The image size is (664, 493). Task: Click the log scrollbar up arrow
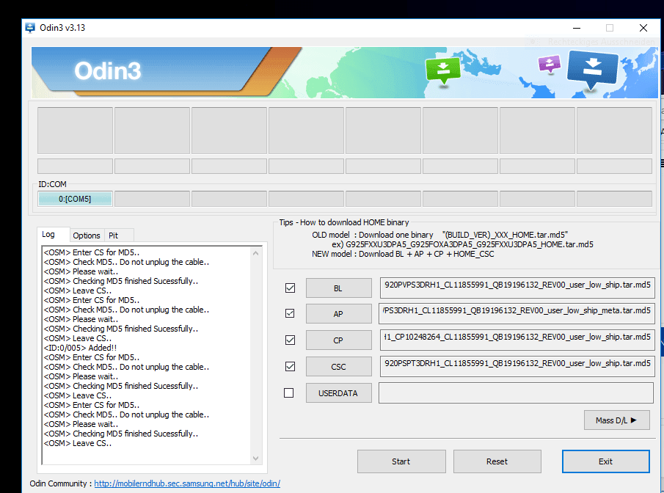255,253
